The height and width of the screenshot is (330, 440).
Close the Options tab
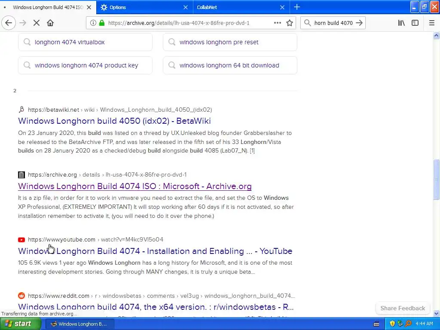[186, 7]
